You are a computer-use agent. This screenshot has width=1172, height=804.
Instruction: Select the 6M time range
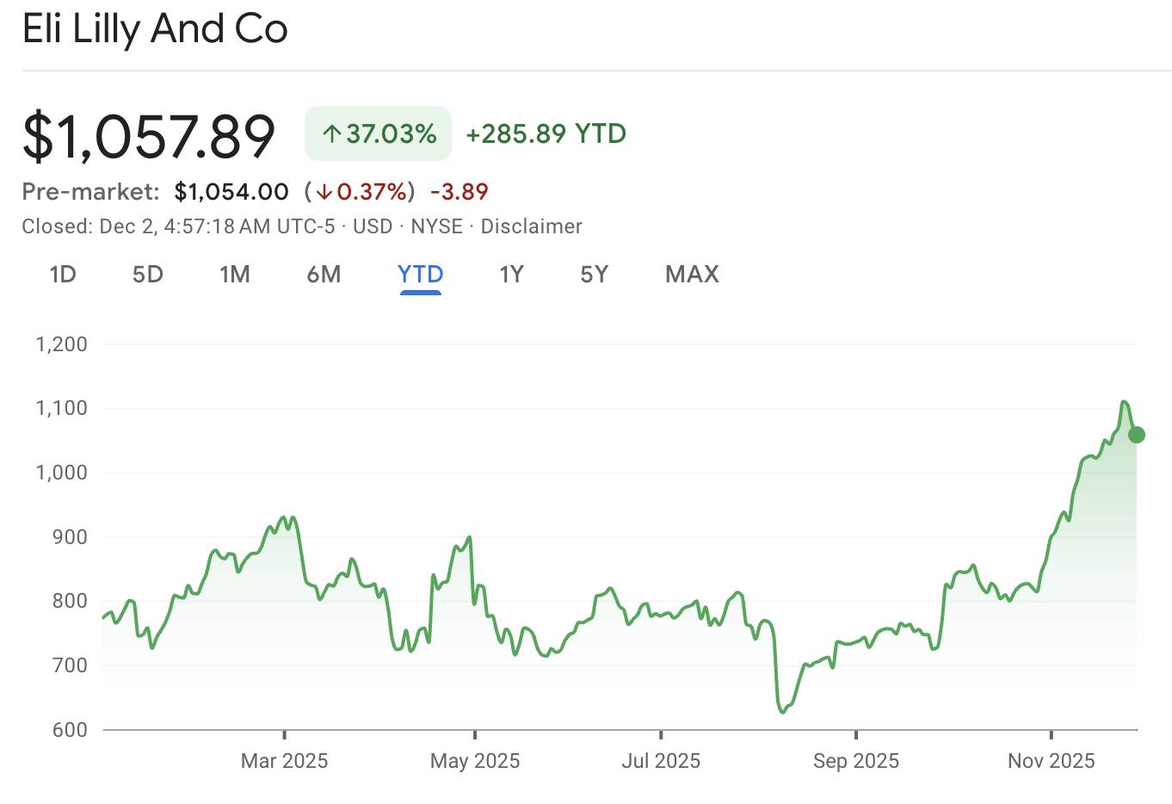point(324,274)
